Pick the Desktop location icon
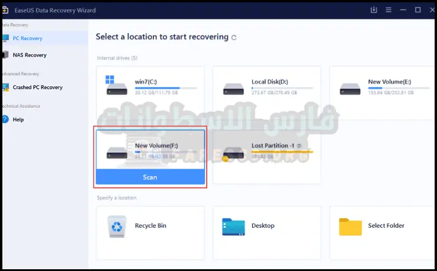 pyautogui.click(x=233, y=226)
